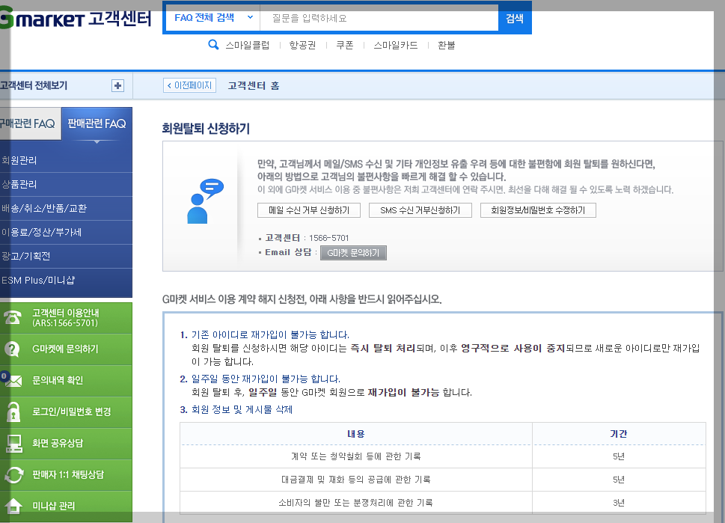This screenshot has height=523, width=725.
Task: Click the heading 기존 아이디로 재가입이 불가능 합니다
Action: pos(271,334)
